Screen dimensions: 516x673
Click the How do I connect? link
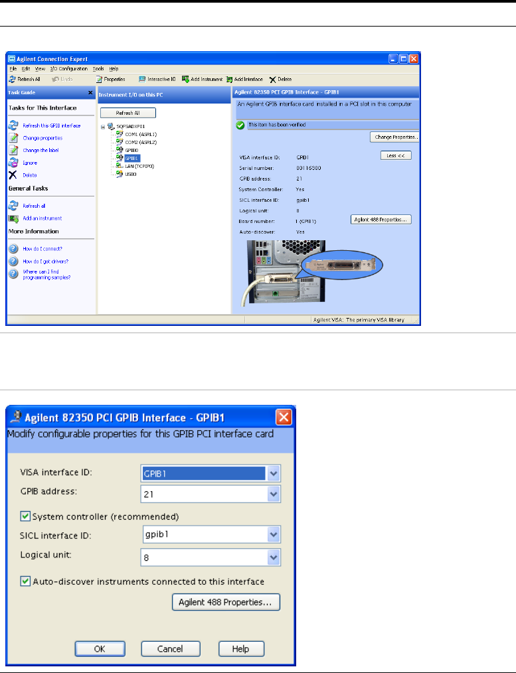coord(43,249)
